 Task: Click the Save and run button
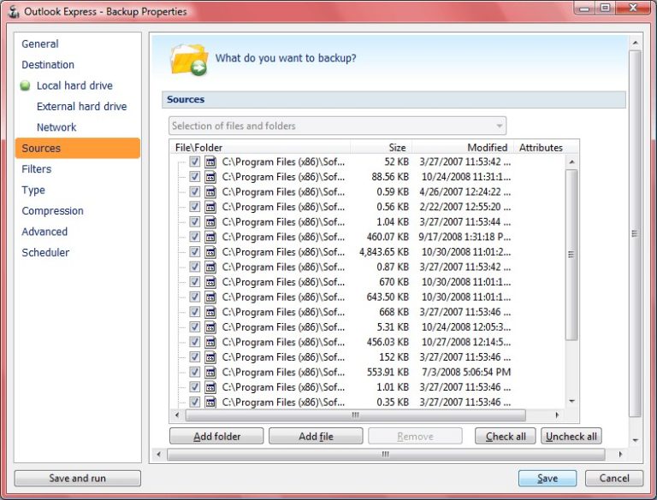(78, 479)
